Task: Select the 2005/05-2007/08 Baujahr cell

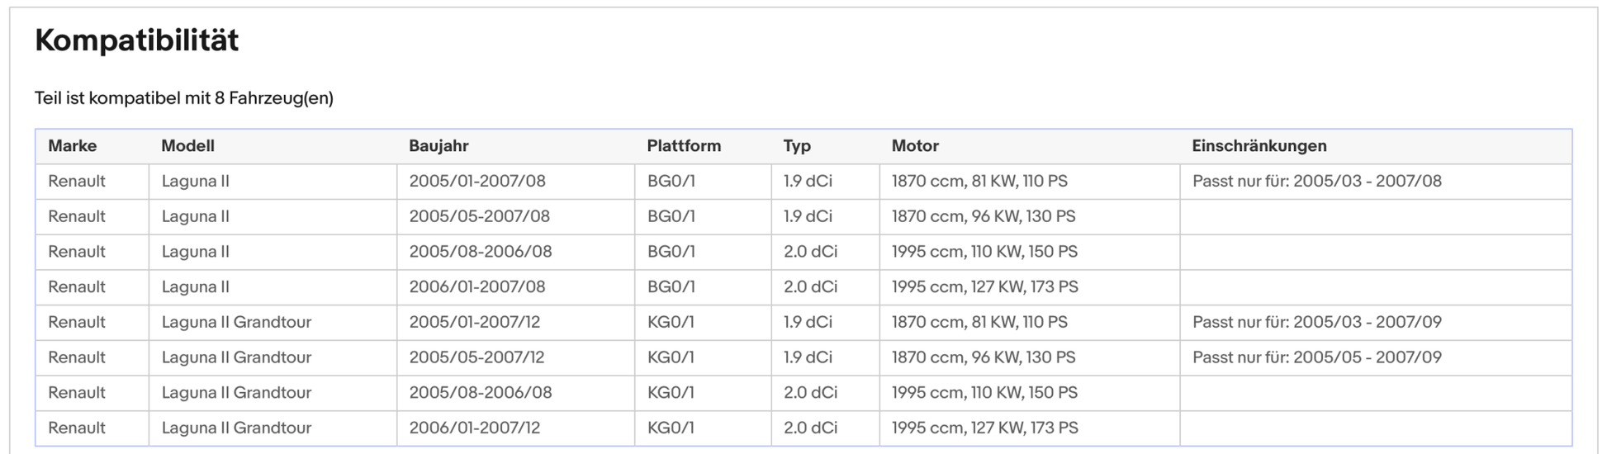Action: [x=477, y=217]
